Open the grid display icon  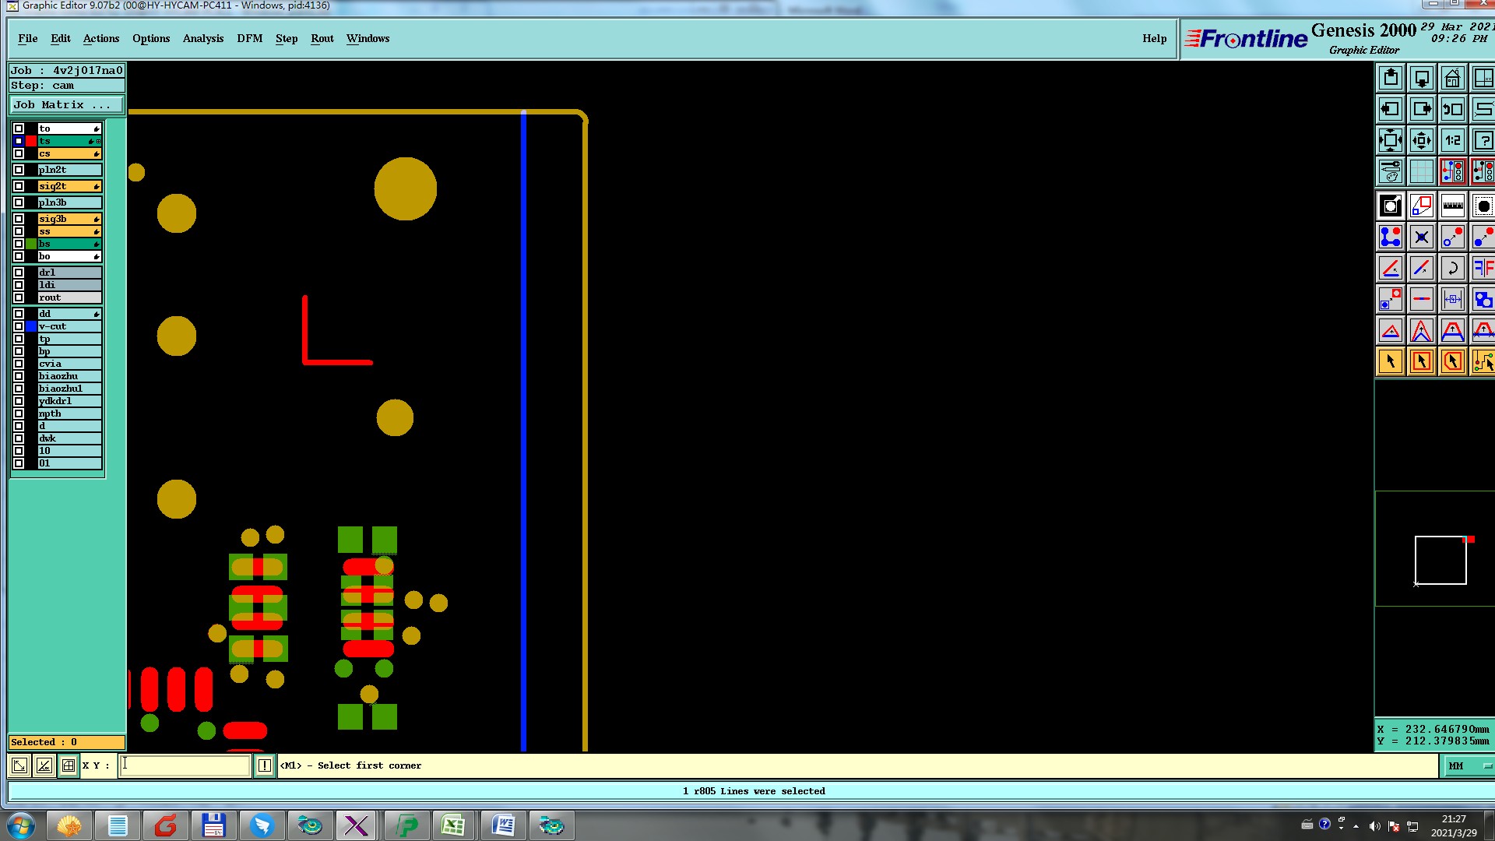point(1421,172)
